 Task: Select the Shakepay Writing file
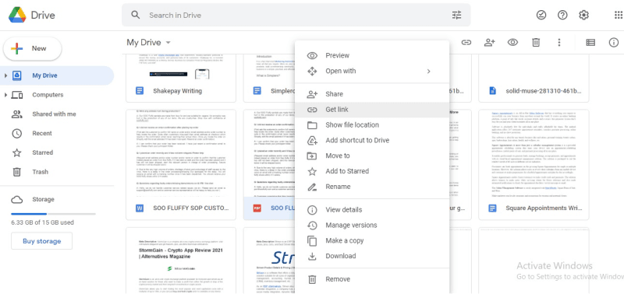tap(181, 78)
